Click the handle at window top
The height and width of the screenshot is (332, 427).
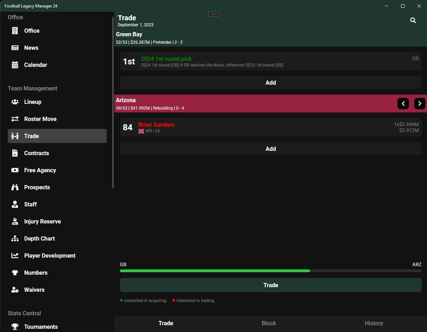tap(214, 14)
